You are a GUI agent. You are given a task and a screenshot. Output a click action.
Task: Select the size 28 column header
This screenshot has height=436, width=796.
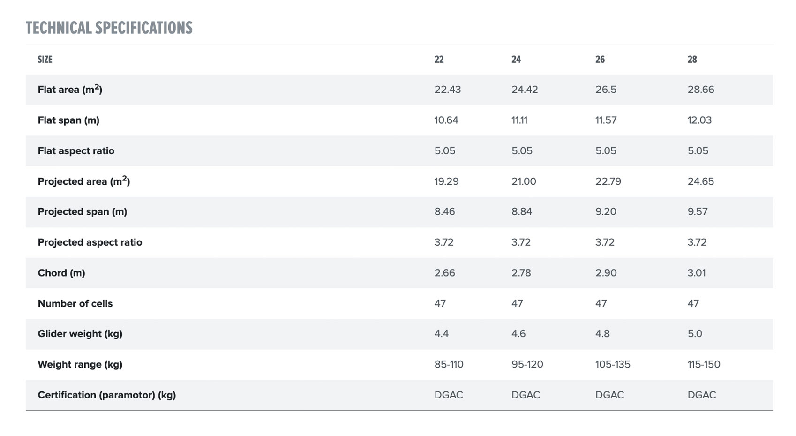[x=692, y=60]
